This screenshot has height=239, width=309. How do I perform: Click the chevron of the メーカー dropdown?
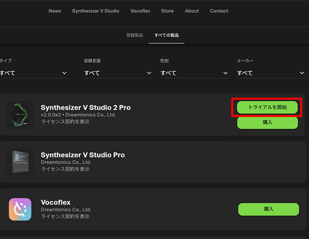302,73
